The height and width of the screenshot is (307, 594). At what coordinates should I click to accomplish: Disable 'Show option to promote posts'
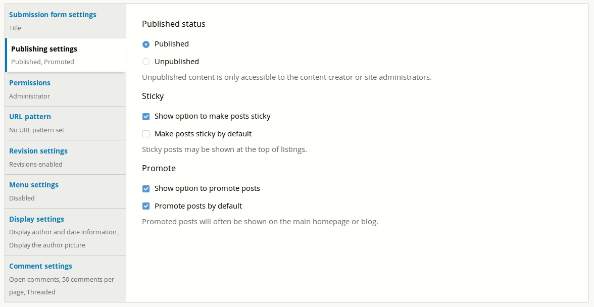[x=146, y=188]
